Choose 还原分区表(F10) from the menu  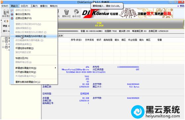click(34, 18)
